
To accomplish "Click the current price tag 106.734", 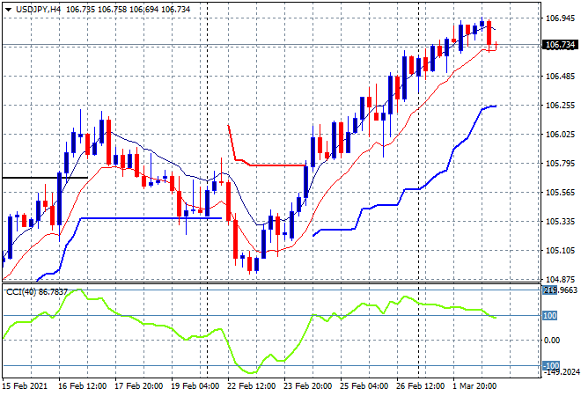I will 560,45.
